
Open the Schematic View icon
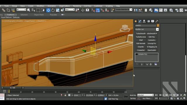[x=165, y=10]
